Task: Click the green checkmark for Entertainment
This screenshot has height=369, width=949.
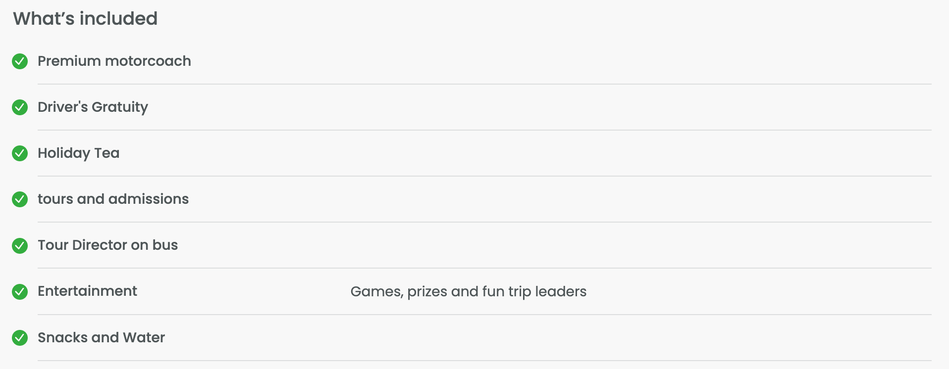Action: [20, 292]
